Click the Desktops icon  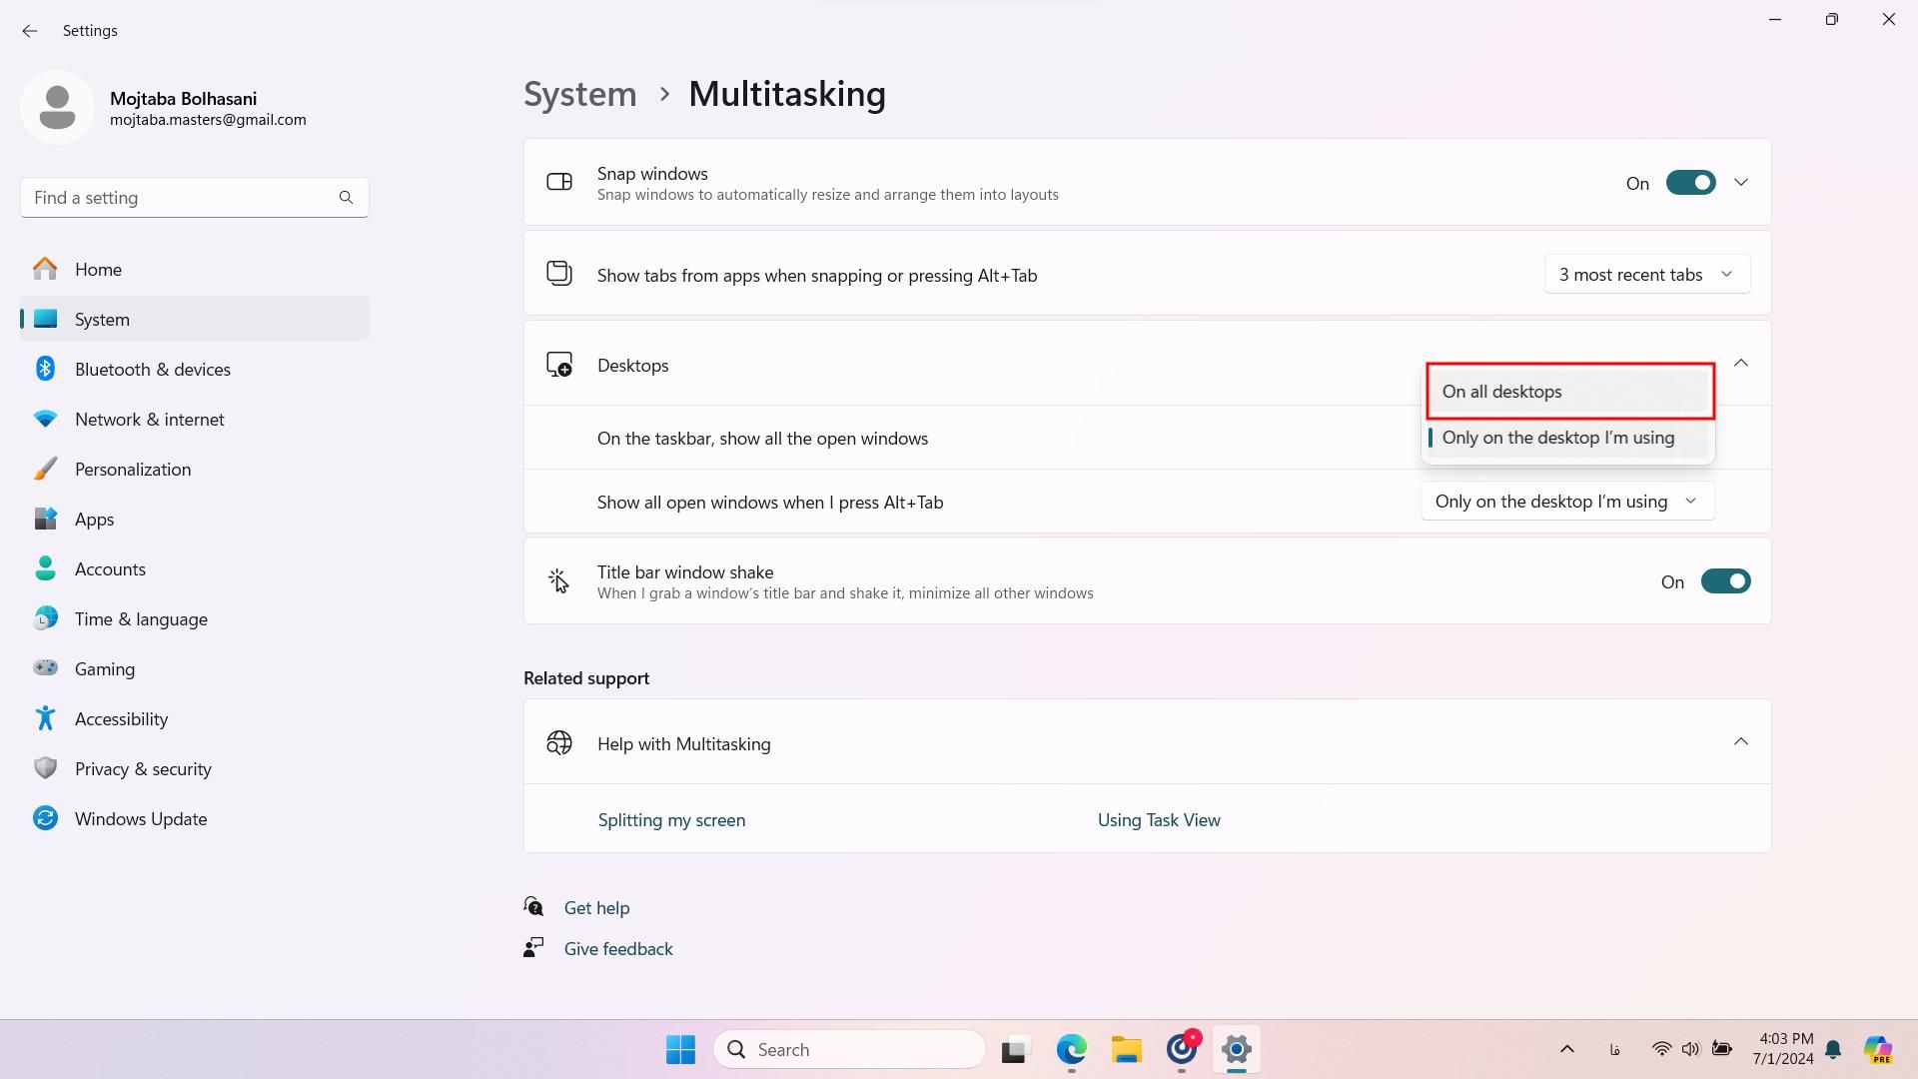point(557,364)
